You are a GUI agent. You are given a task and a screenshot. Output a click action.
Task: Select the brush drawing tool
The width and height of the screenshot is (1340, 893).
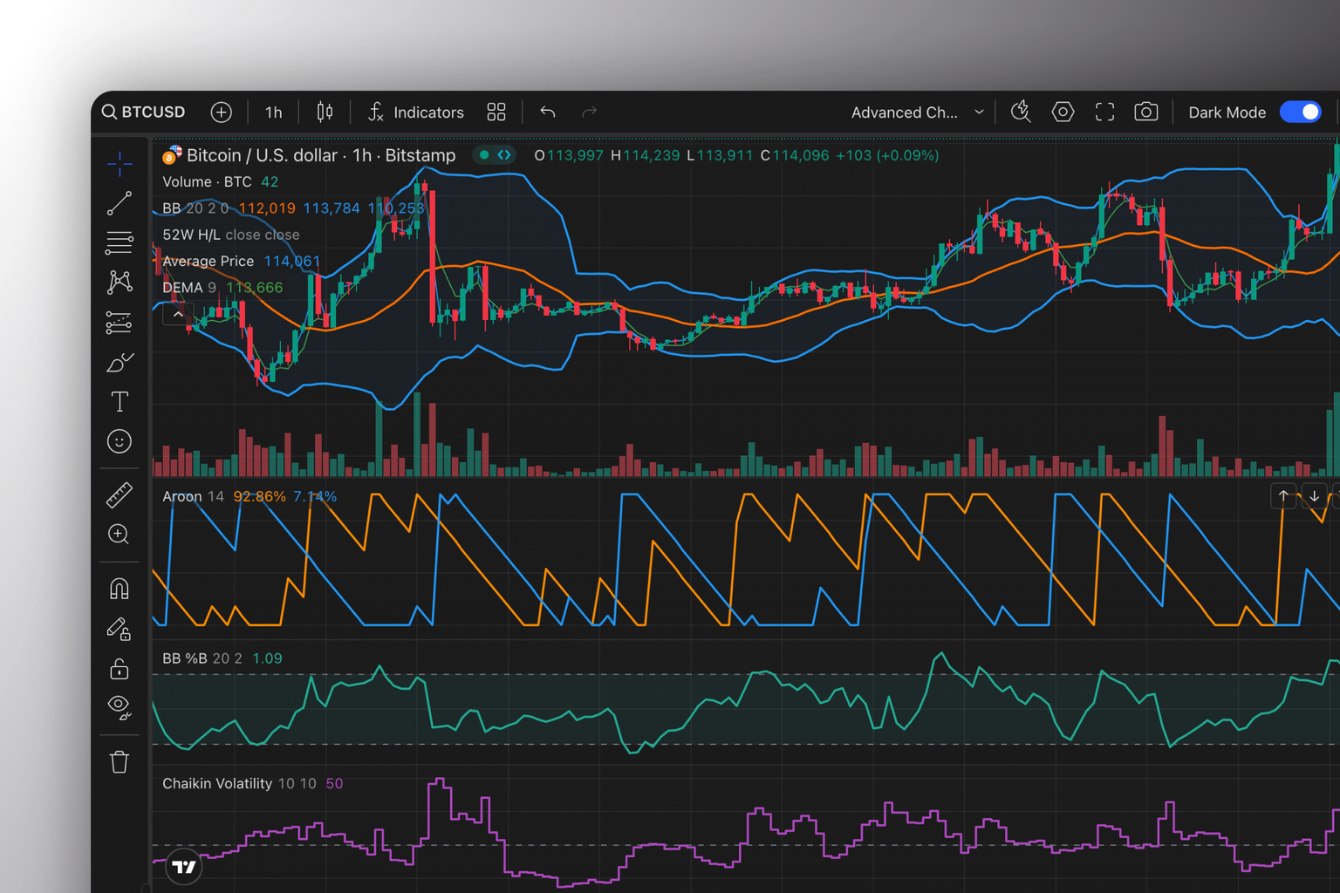(120, 362)
